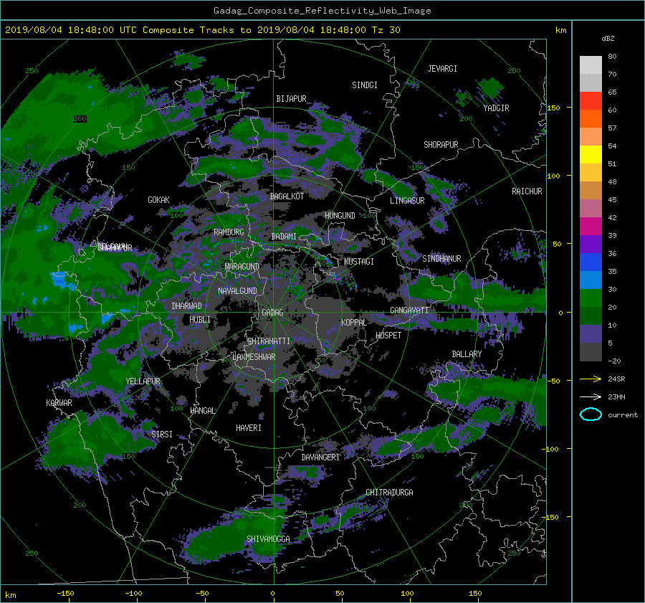Click the LINGASUR label
This screenshot has width=645, height=603.
pos(407,201)
